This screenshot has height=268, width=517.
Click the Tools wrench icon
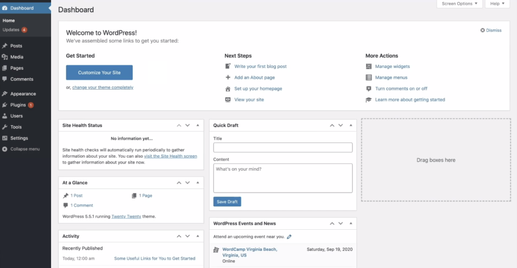[5, 127]
